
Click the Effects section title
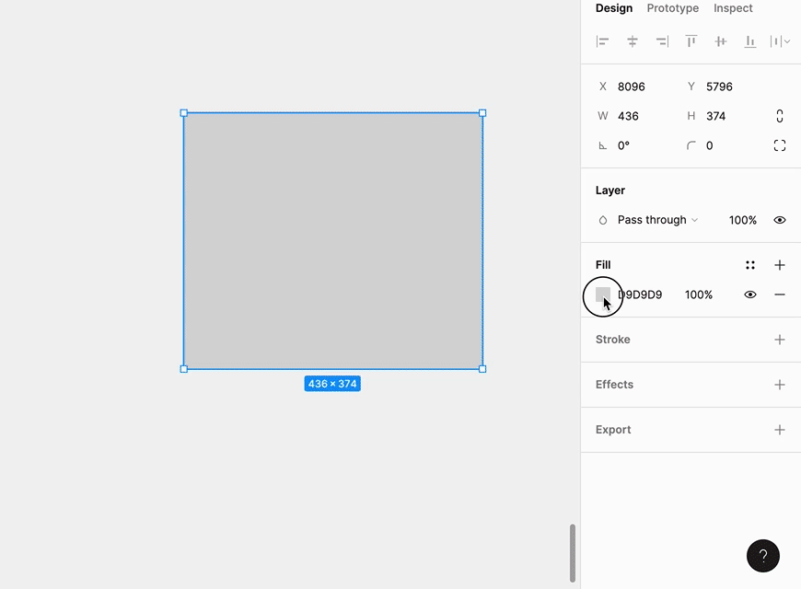click(614, 385)
